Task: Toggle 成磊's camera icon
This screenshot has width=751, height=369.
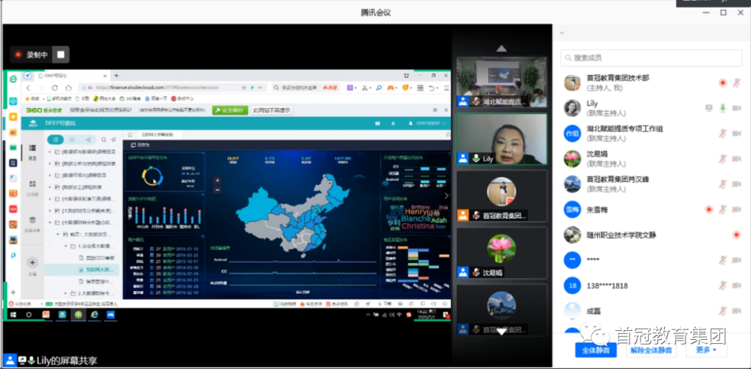Action: tap(736, 311)
